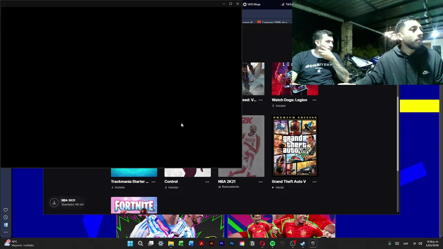Image resolution: width=443 pixels, height=249 pixels.
Task: Click the Grand Theft Auto V title
Action: pyautogui.click(x=289, y=182)
